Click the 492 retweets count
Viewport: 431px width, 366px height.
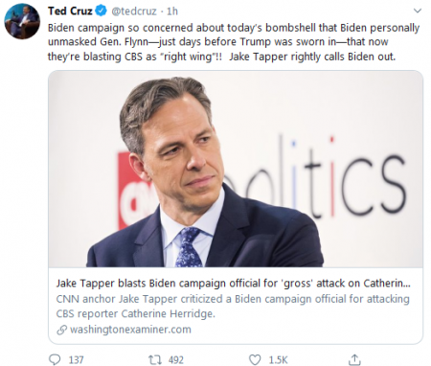[x=176, y=360]
